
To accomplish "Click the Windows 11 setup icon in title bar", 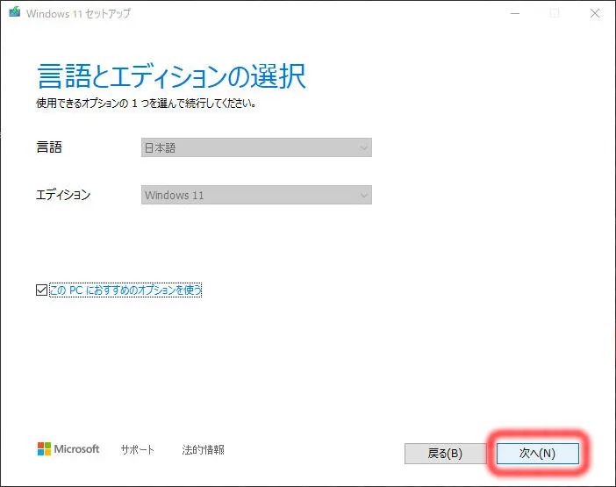I will (x=15, y=12).
